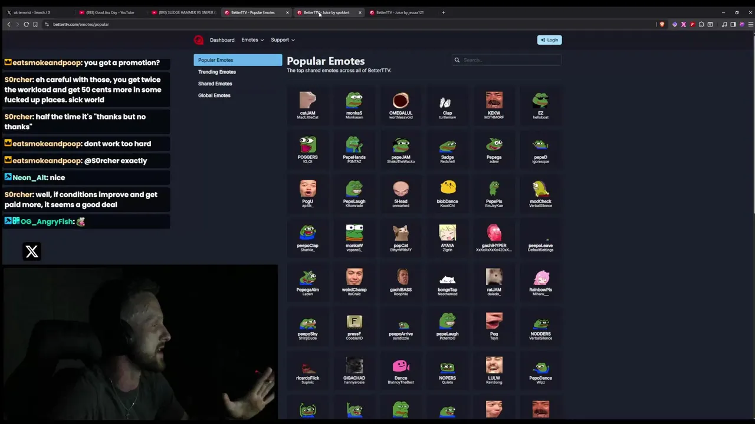Screen dimensions: 755x424
Task: Click the BetterTTV logo icon
Action: click(x=199, y=40)
